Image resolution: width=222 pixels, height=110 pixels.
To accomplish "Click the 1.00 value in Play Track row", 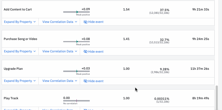I will (126, 98).
